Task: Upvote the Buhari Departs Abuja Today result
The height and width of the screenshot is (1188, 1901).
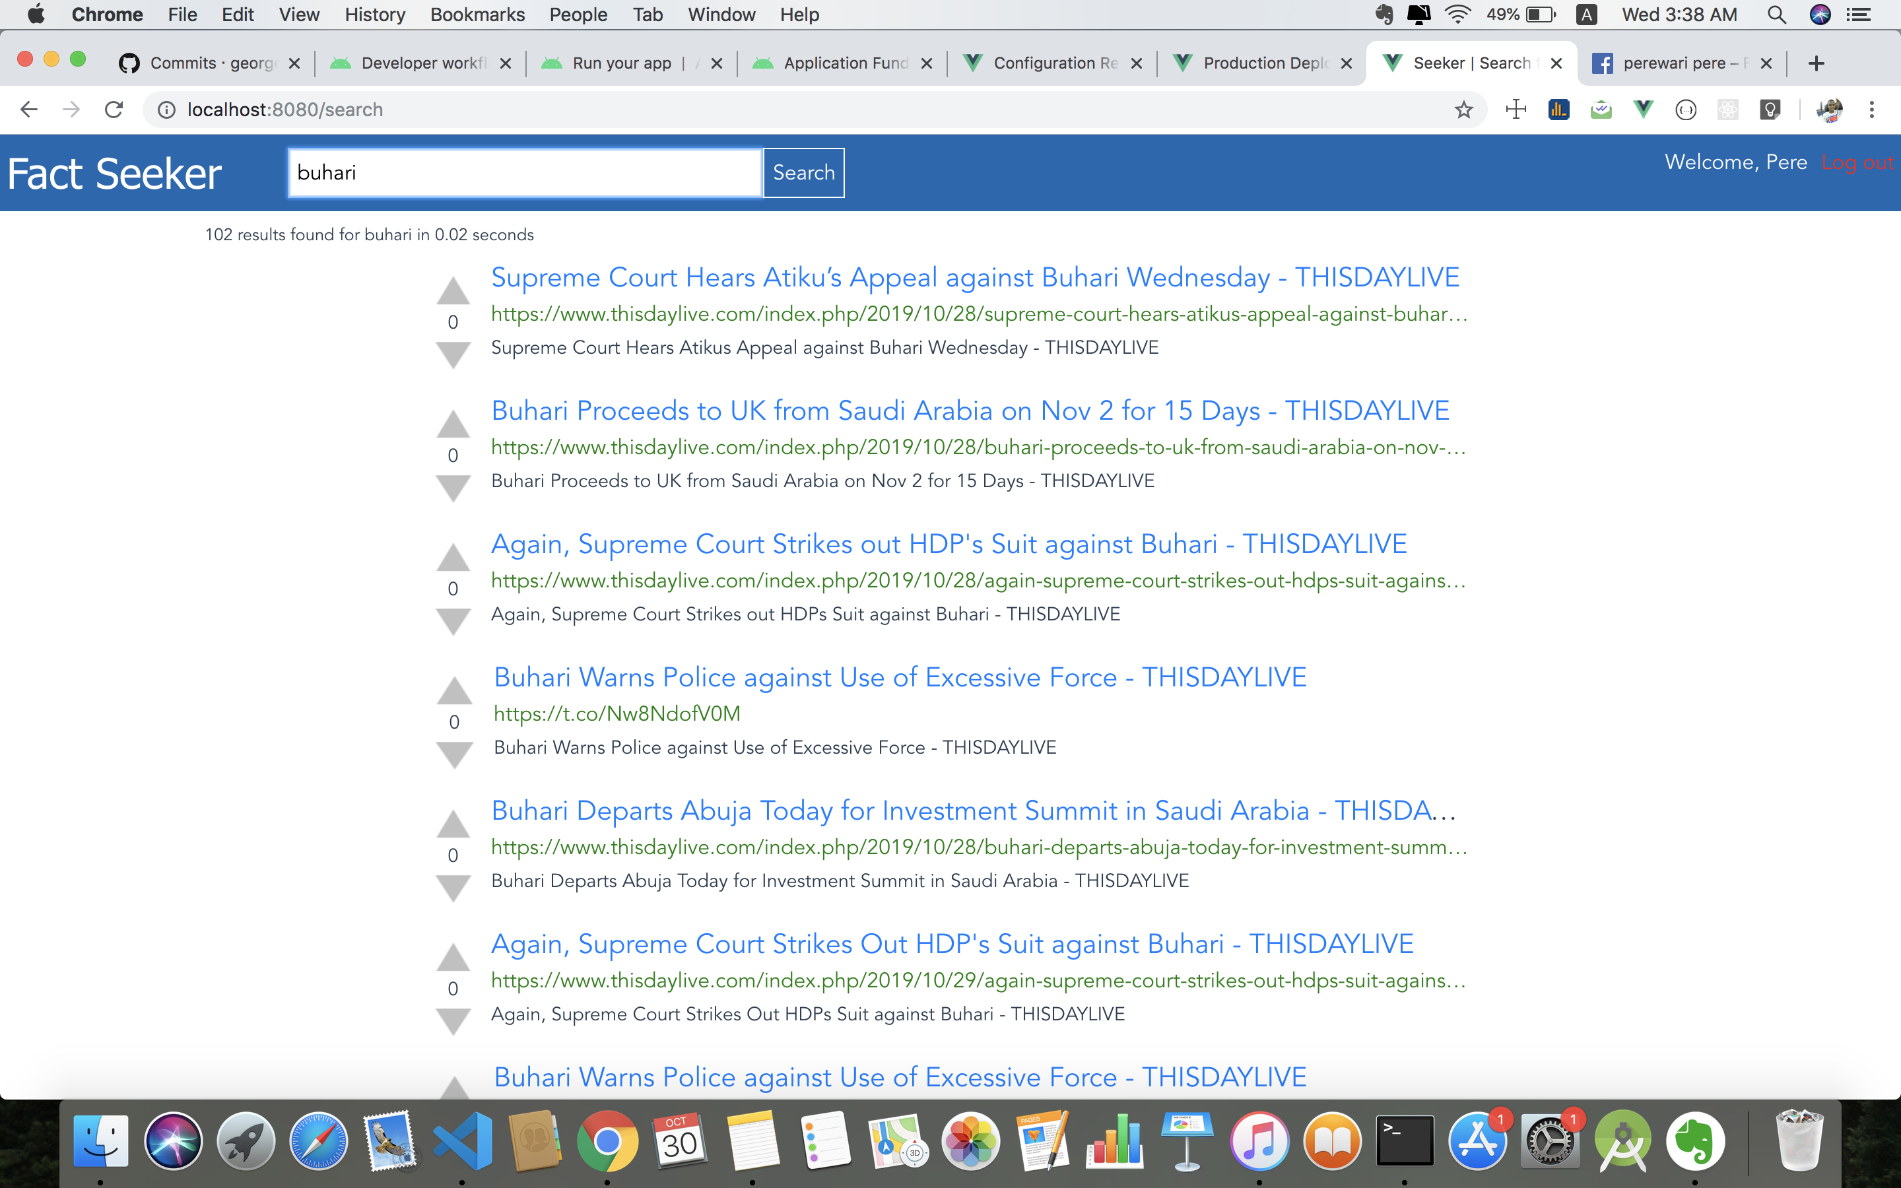Action: coord(453,825)
